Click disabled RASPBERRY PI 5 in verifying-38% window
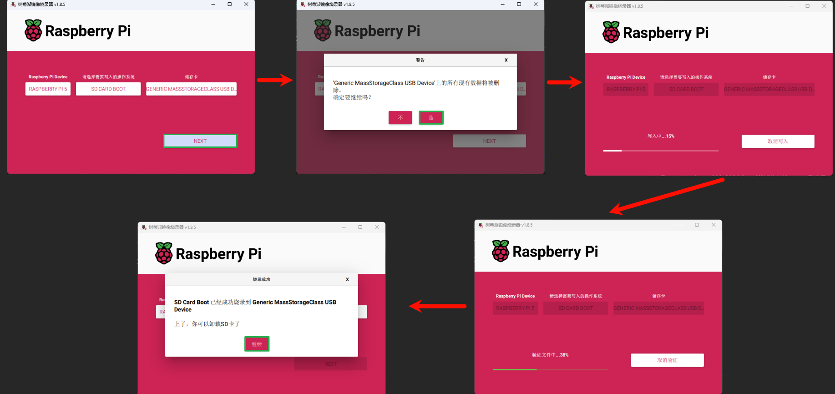The height and width of the screenshot is (394, 835). [515, 308]
